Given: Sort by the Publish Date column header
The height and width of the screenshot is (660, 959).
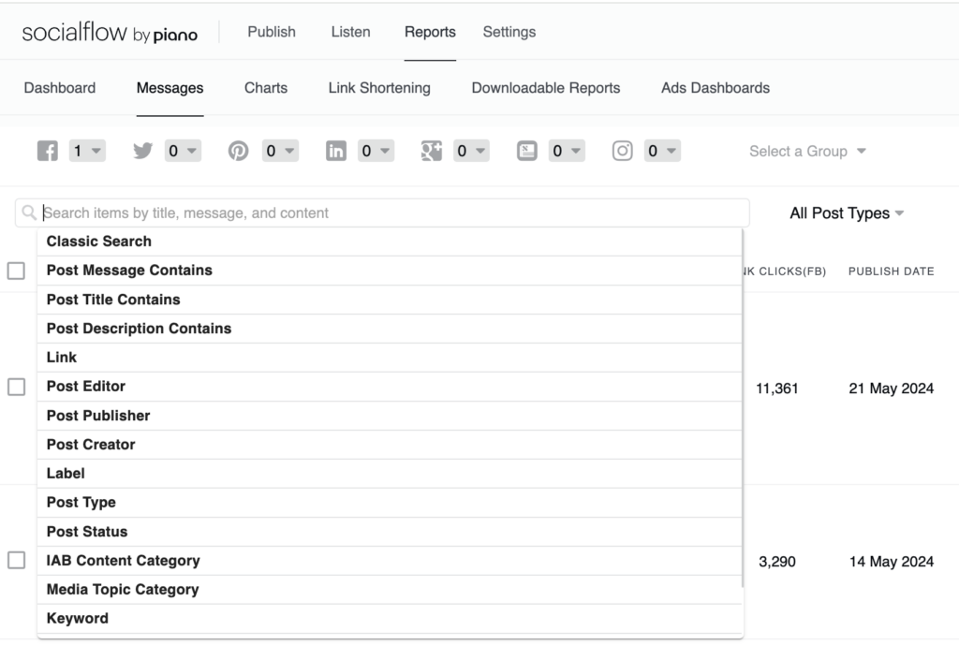Looking at the screenshot, I should [x=892, y=271].
